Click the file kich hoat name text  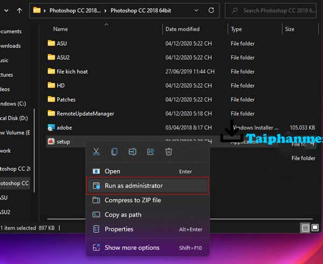pyautogui.click(x=72, y=72)
